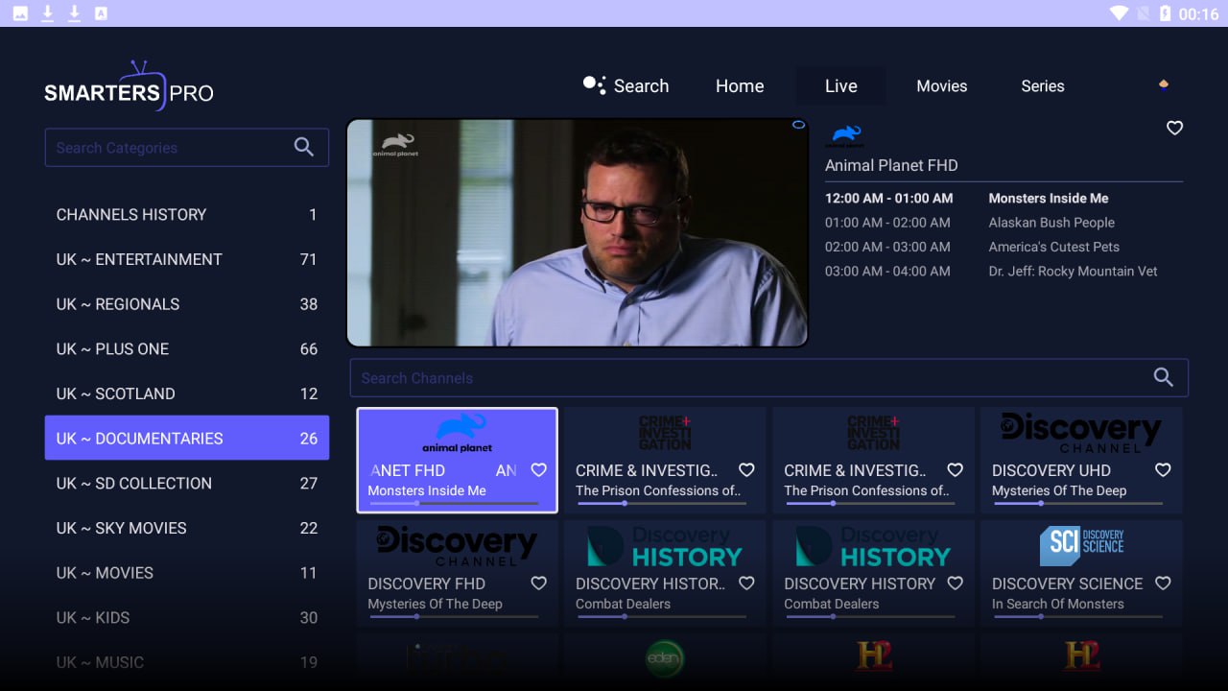Click the magnifier icon in Search Channels
1228x691 pixels.
pyautogui.click(x=1163, y=377)
